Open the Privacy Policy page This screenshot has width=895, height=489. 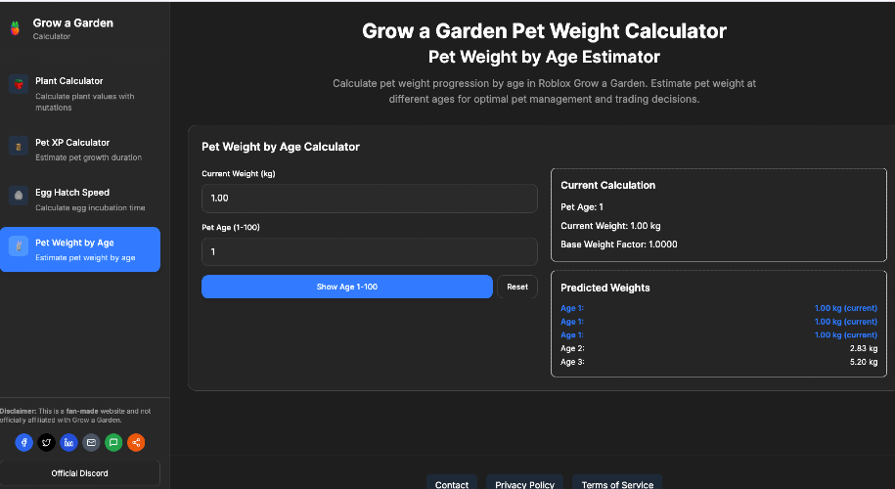point(524,484)
